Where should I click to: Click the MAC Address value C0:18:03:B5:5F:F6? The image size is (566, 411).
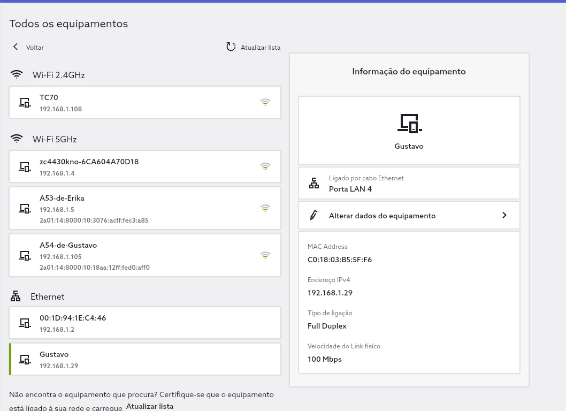[340, 260]
